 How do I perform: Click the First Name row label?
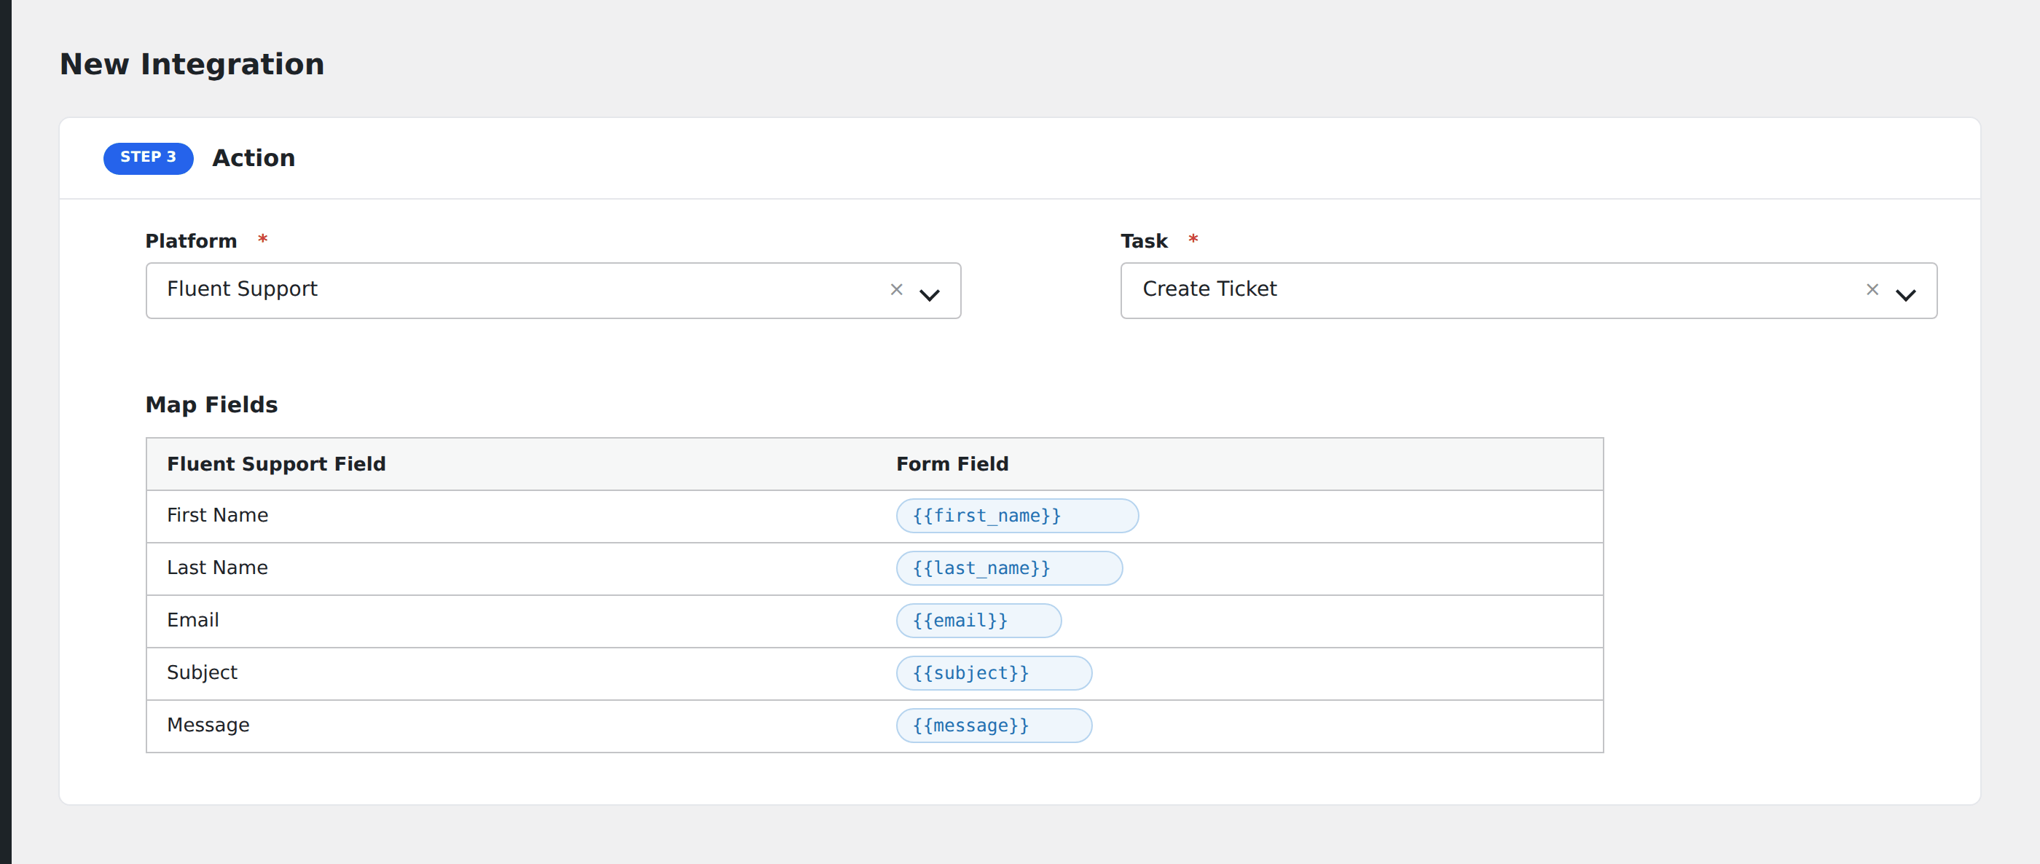click(x=217, y=516)
